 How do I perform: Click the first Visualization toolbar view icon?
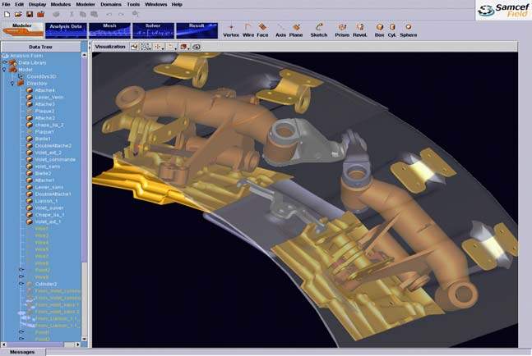click(134, 47)
